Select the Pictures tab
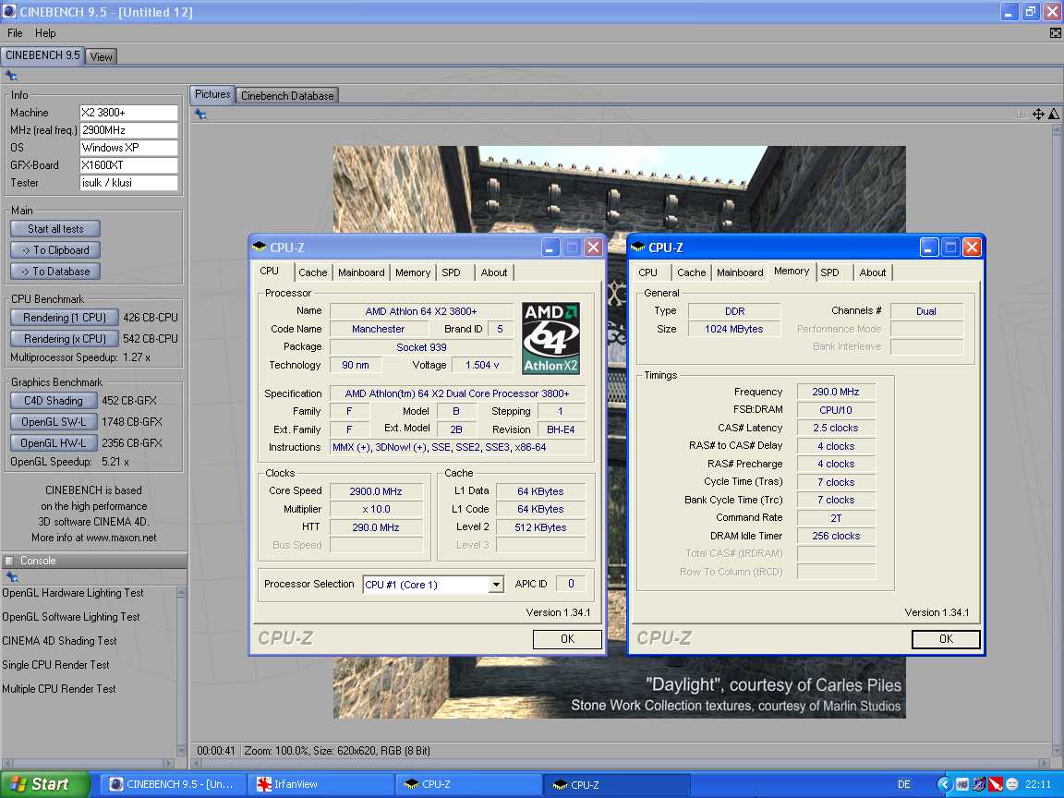This screenshot has width=1064, height=798. click(212, 94)
